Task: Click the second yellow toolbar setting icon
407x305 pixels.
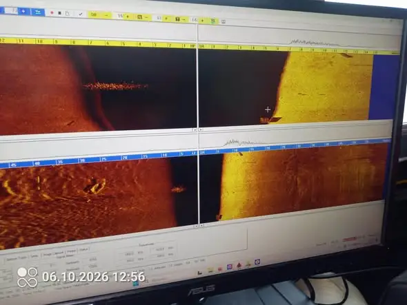Action: [x=139, y=17]
